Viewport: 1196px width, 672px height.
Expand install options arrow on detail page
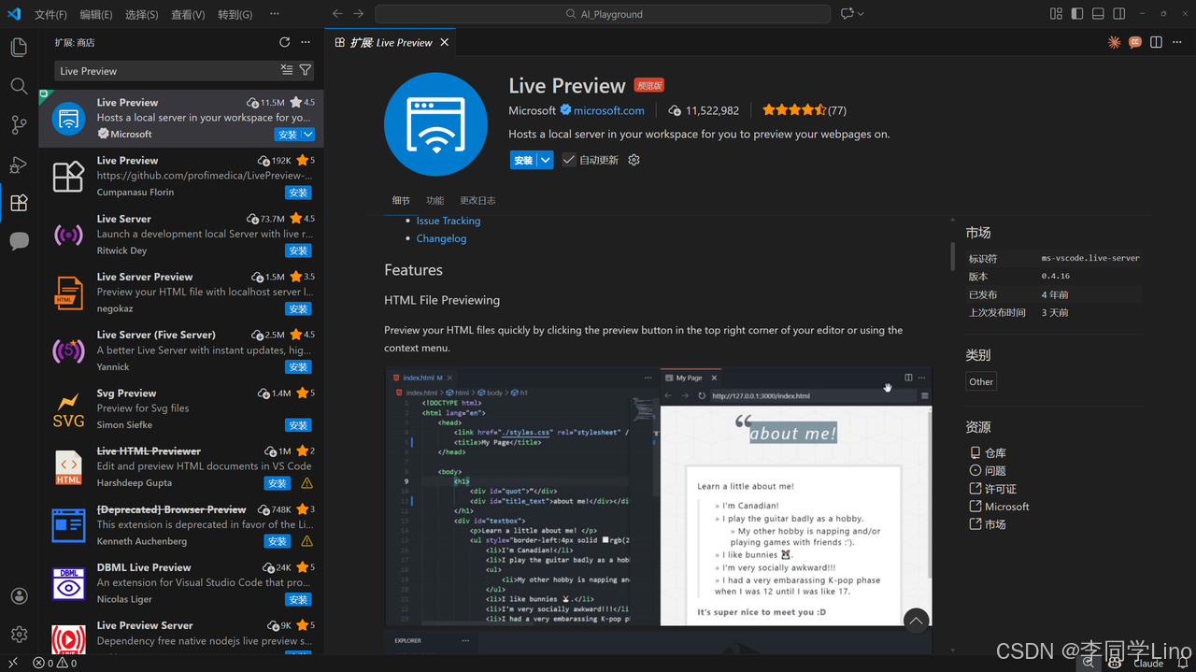545,160
